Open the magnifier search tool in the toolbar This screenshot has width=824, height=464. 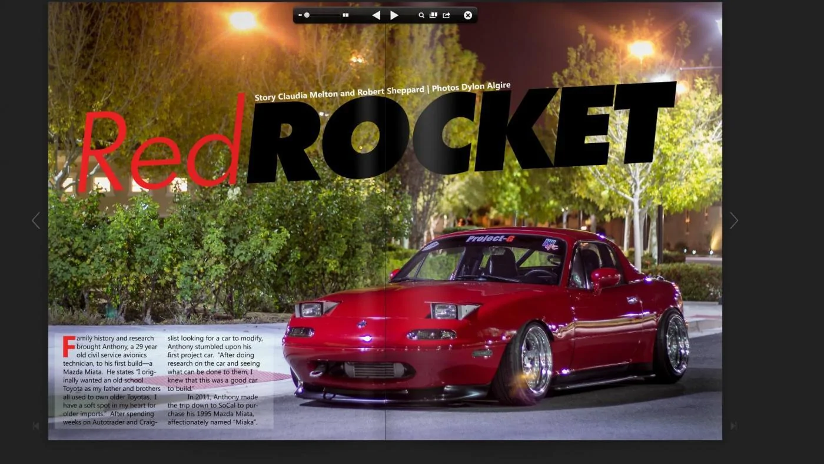(421, 15)
